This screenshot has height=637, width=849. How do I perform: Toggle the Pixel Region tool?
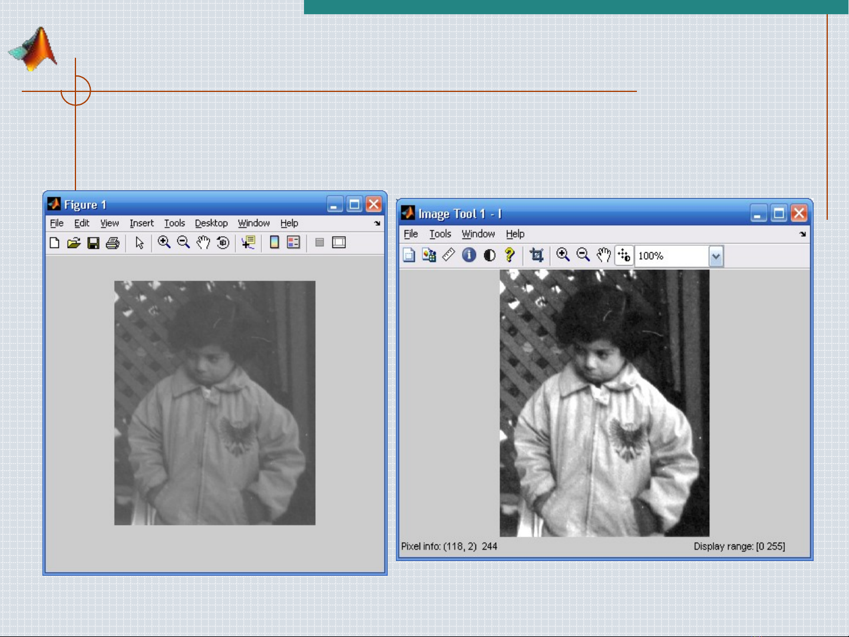624,255
